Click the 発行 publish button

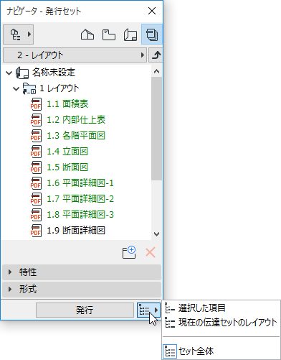click(85, 310)
